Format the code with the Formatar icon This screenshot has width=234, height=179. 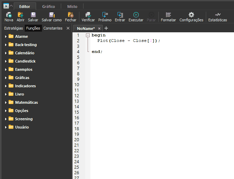click(168, 15)
